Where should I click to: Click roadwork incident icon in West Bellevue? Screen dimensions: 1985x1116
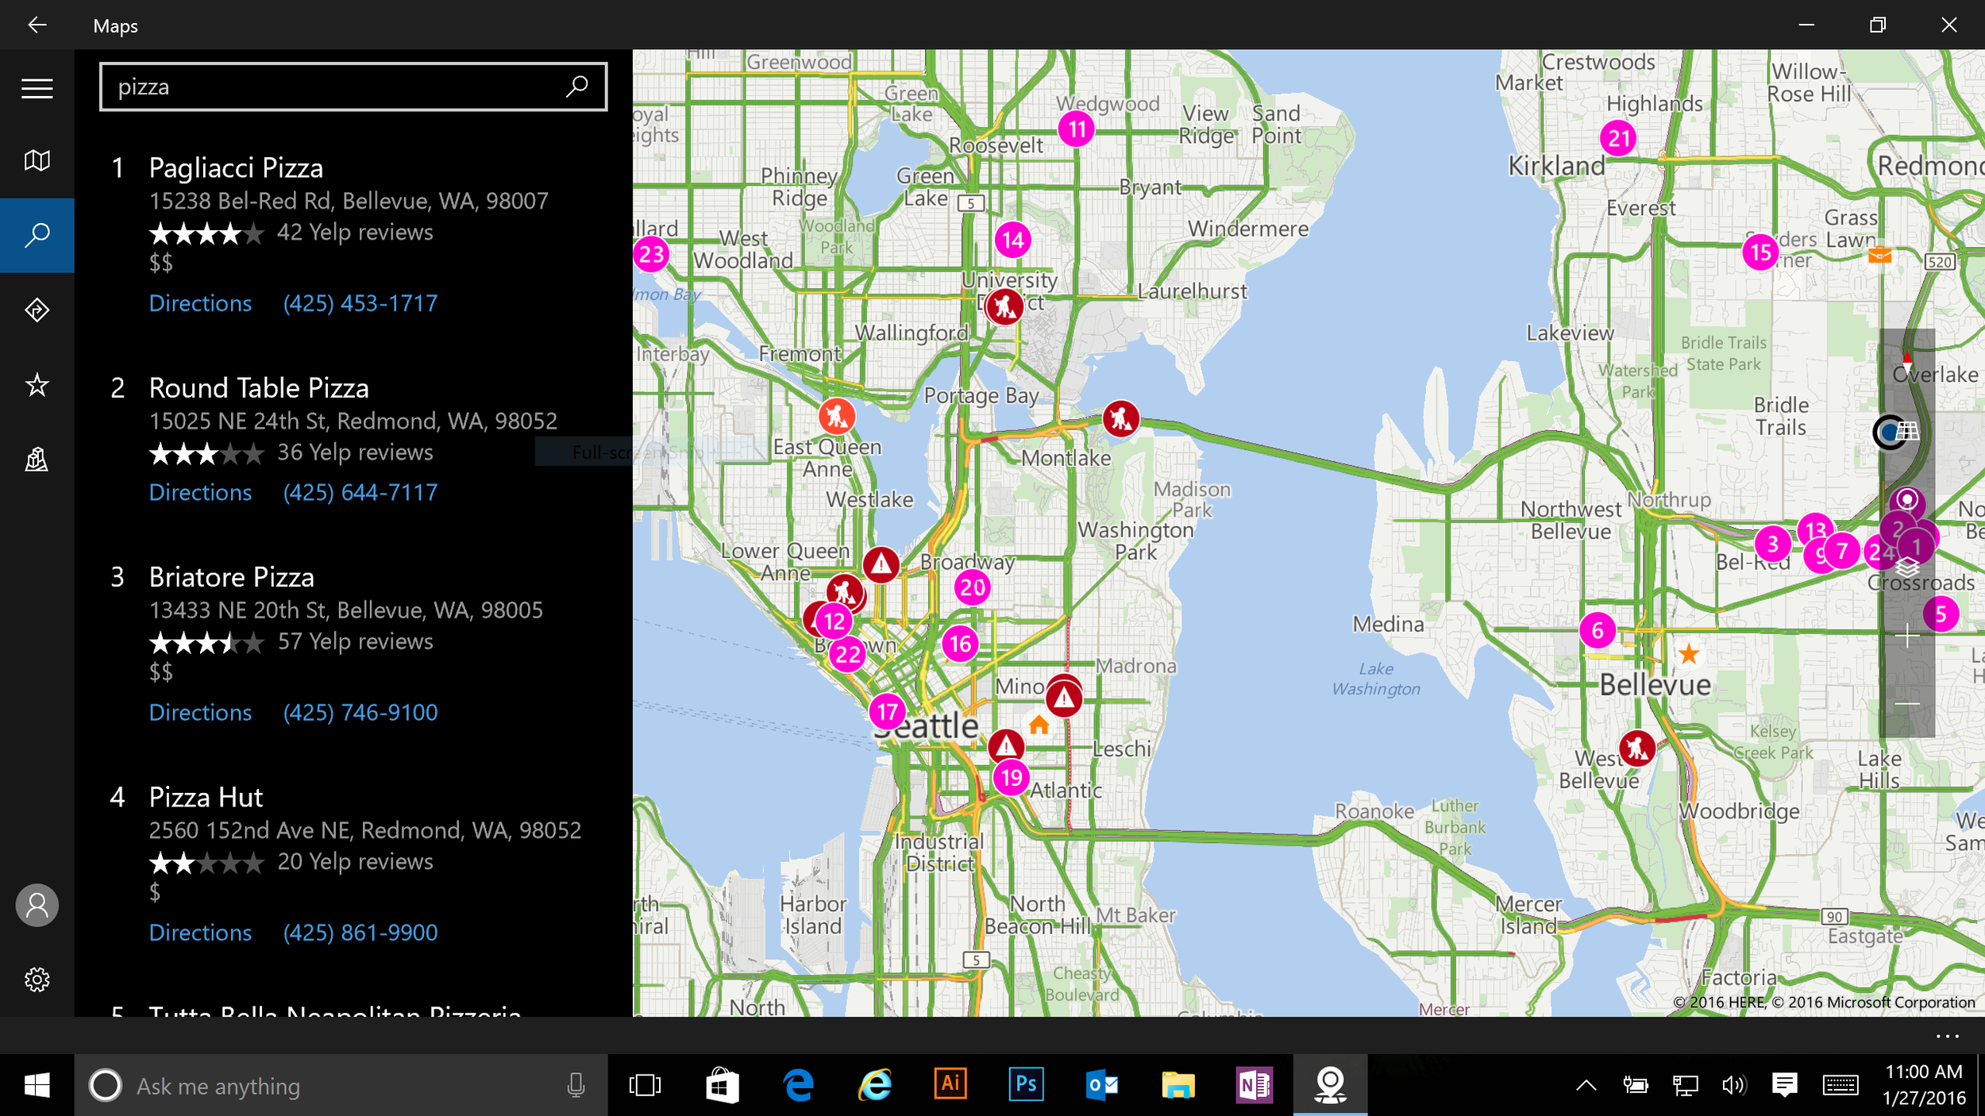[x=1636, y=748]
